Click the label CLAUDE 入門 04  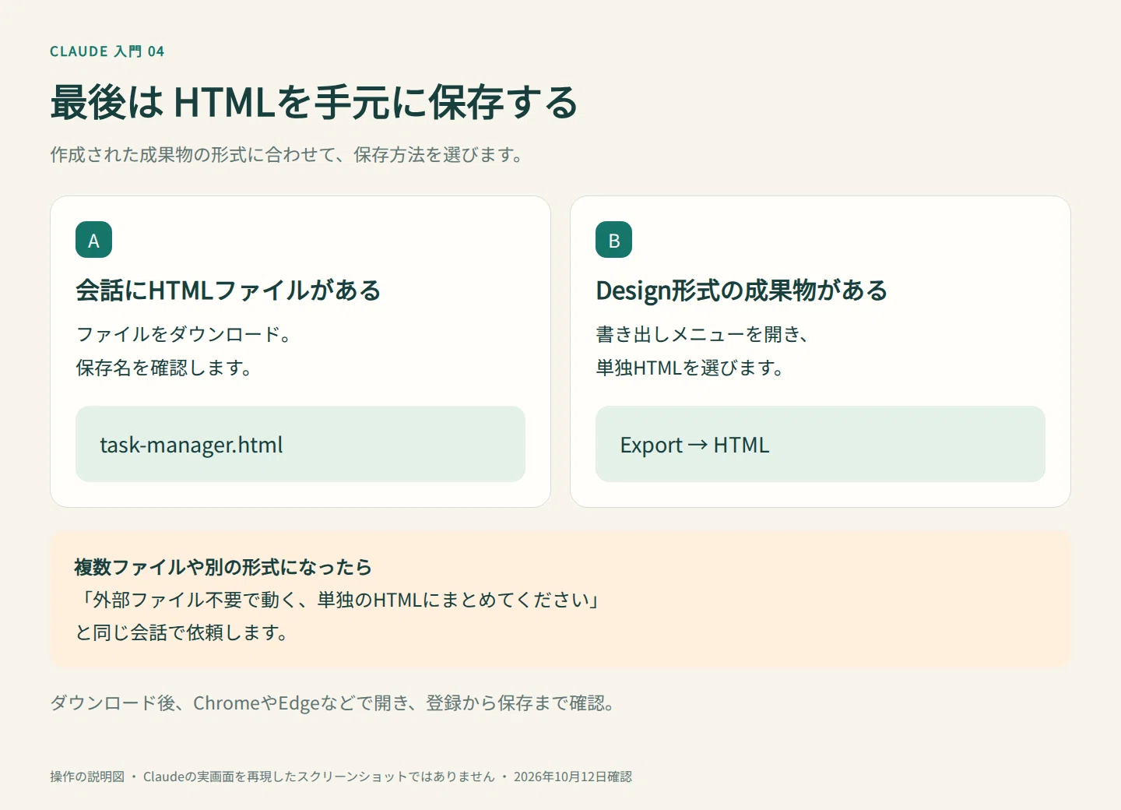coord(107,51)
